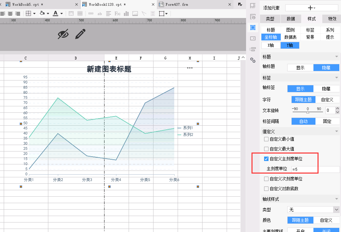Open the border style dropdown arrow
Screen dimensions: 341x232
tap(34, 14)
